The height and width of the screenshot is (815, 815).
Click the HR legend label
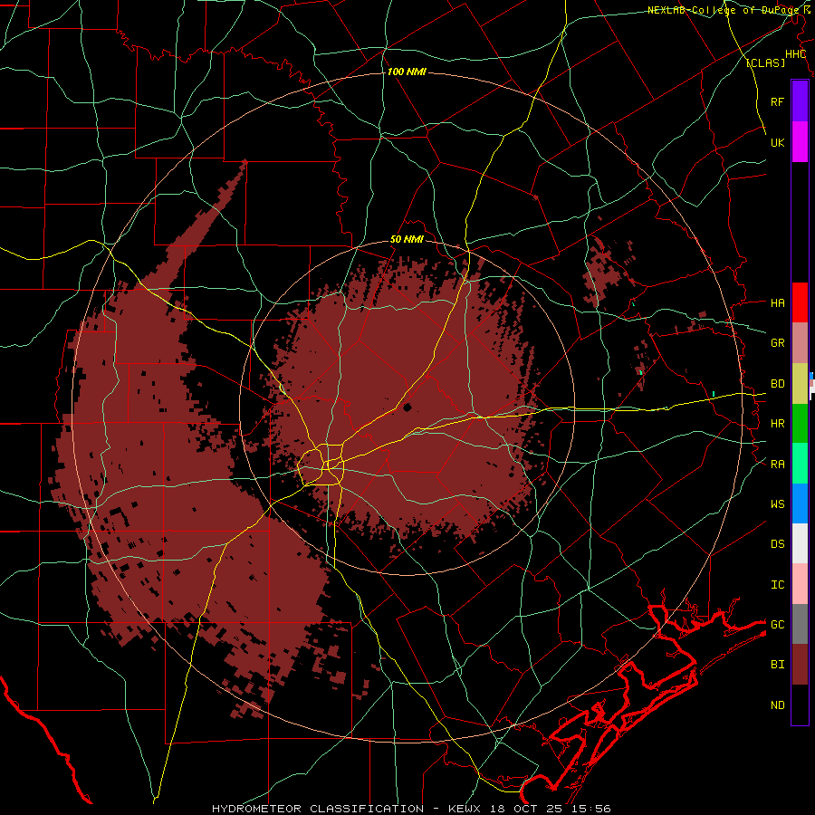pyautogui.click(x=777, y=424)
